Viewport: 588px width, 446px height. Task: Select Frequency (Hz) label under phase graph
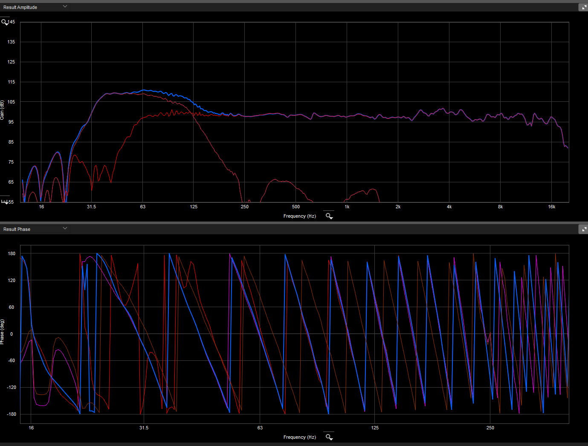(x=299, y=437)
